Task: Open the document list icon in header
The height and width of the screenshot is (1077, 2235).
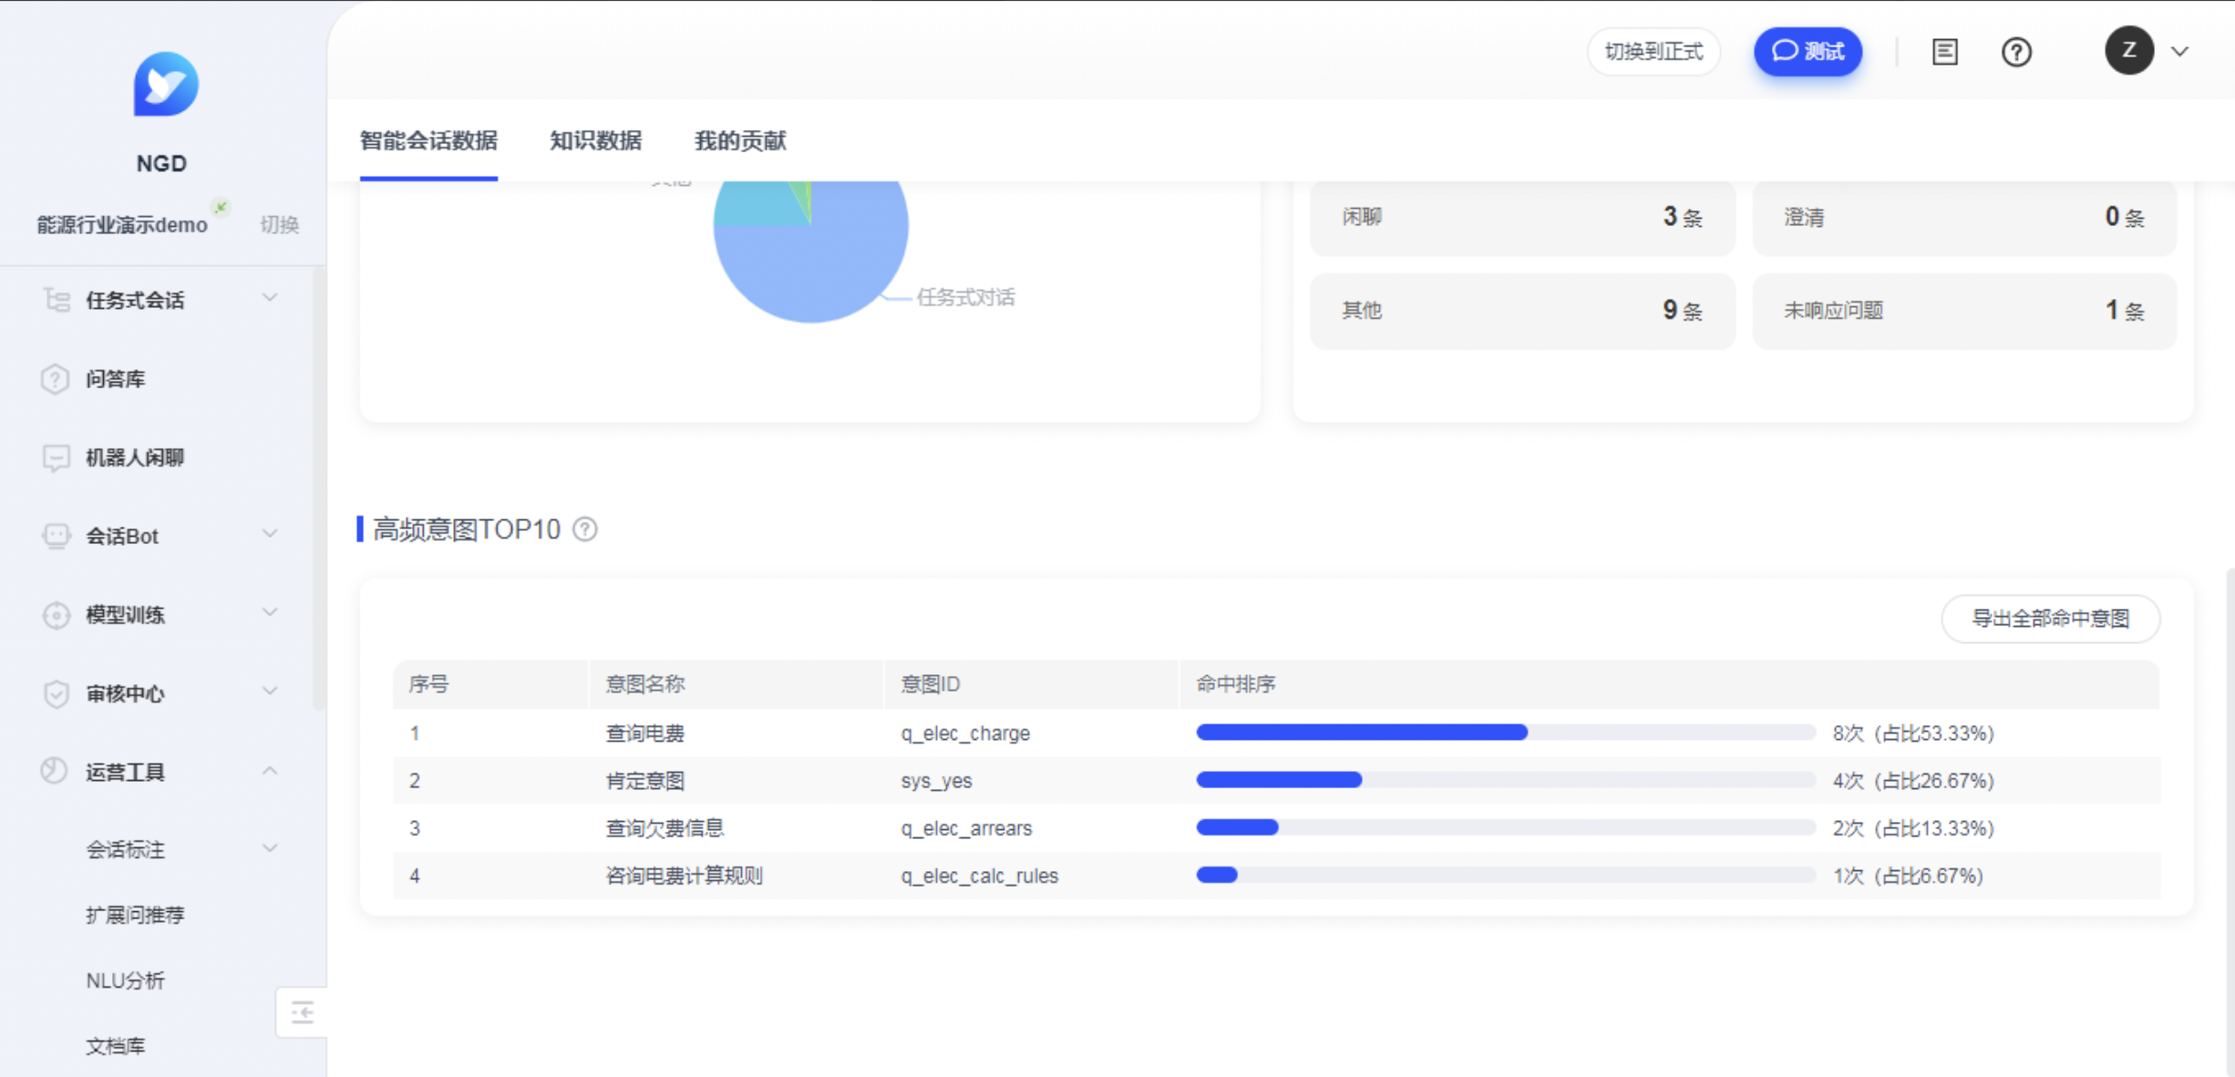Action: 1944,52
